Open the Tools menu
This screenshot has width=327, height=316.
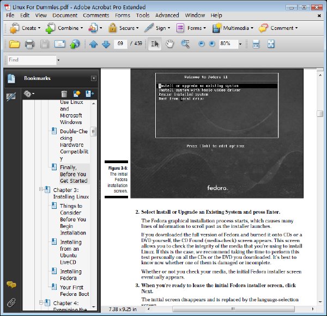(x=143, y=15)
